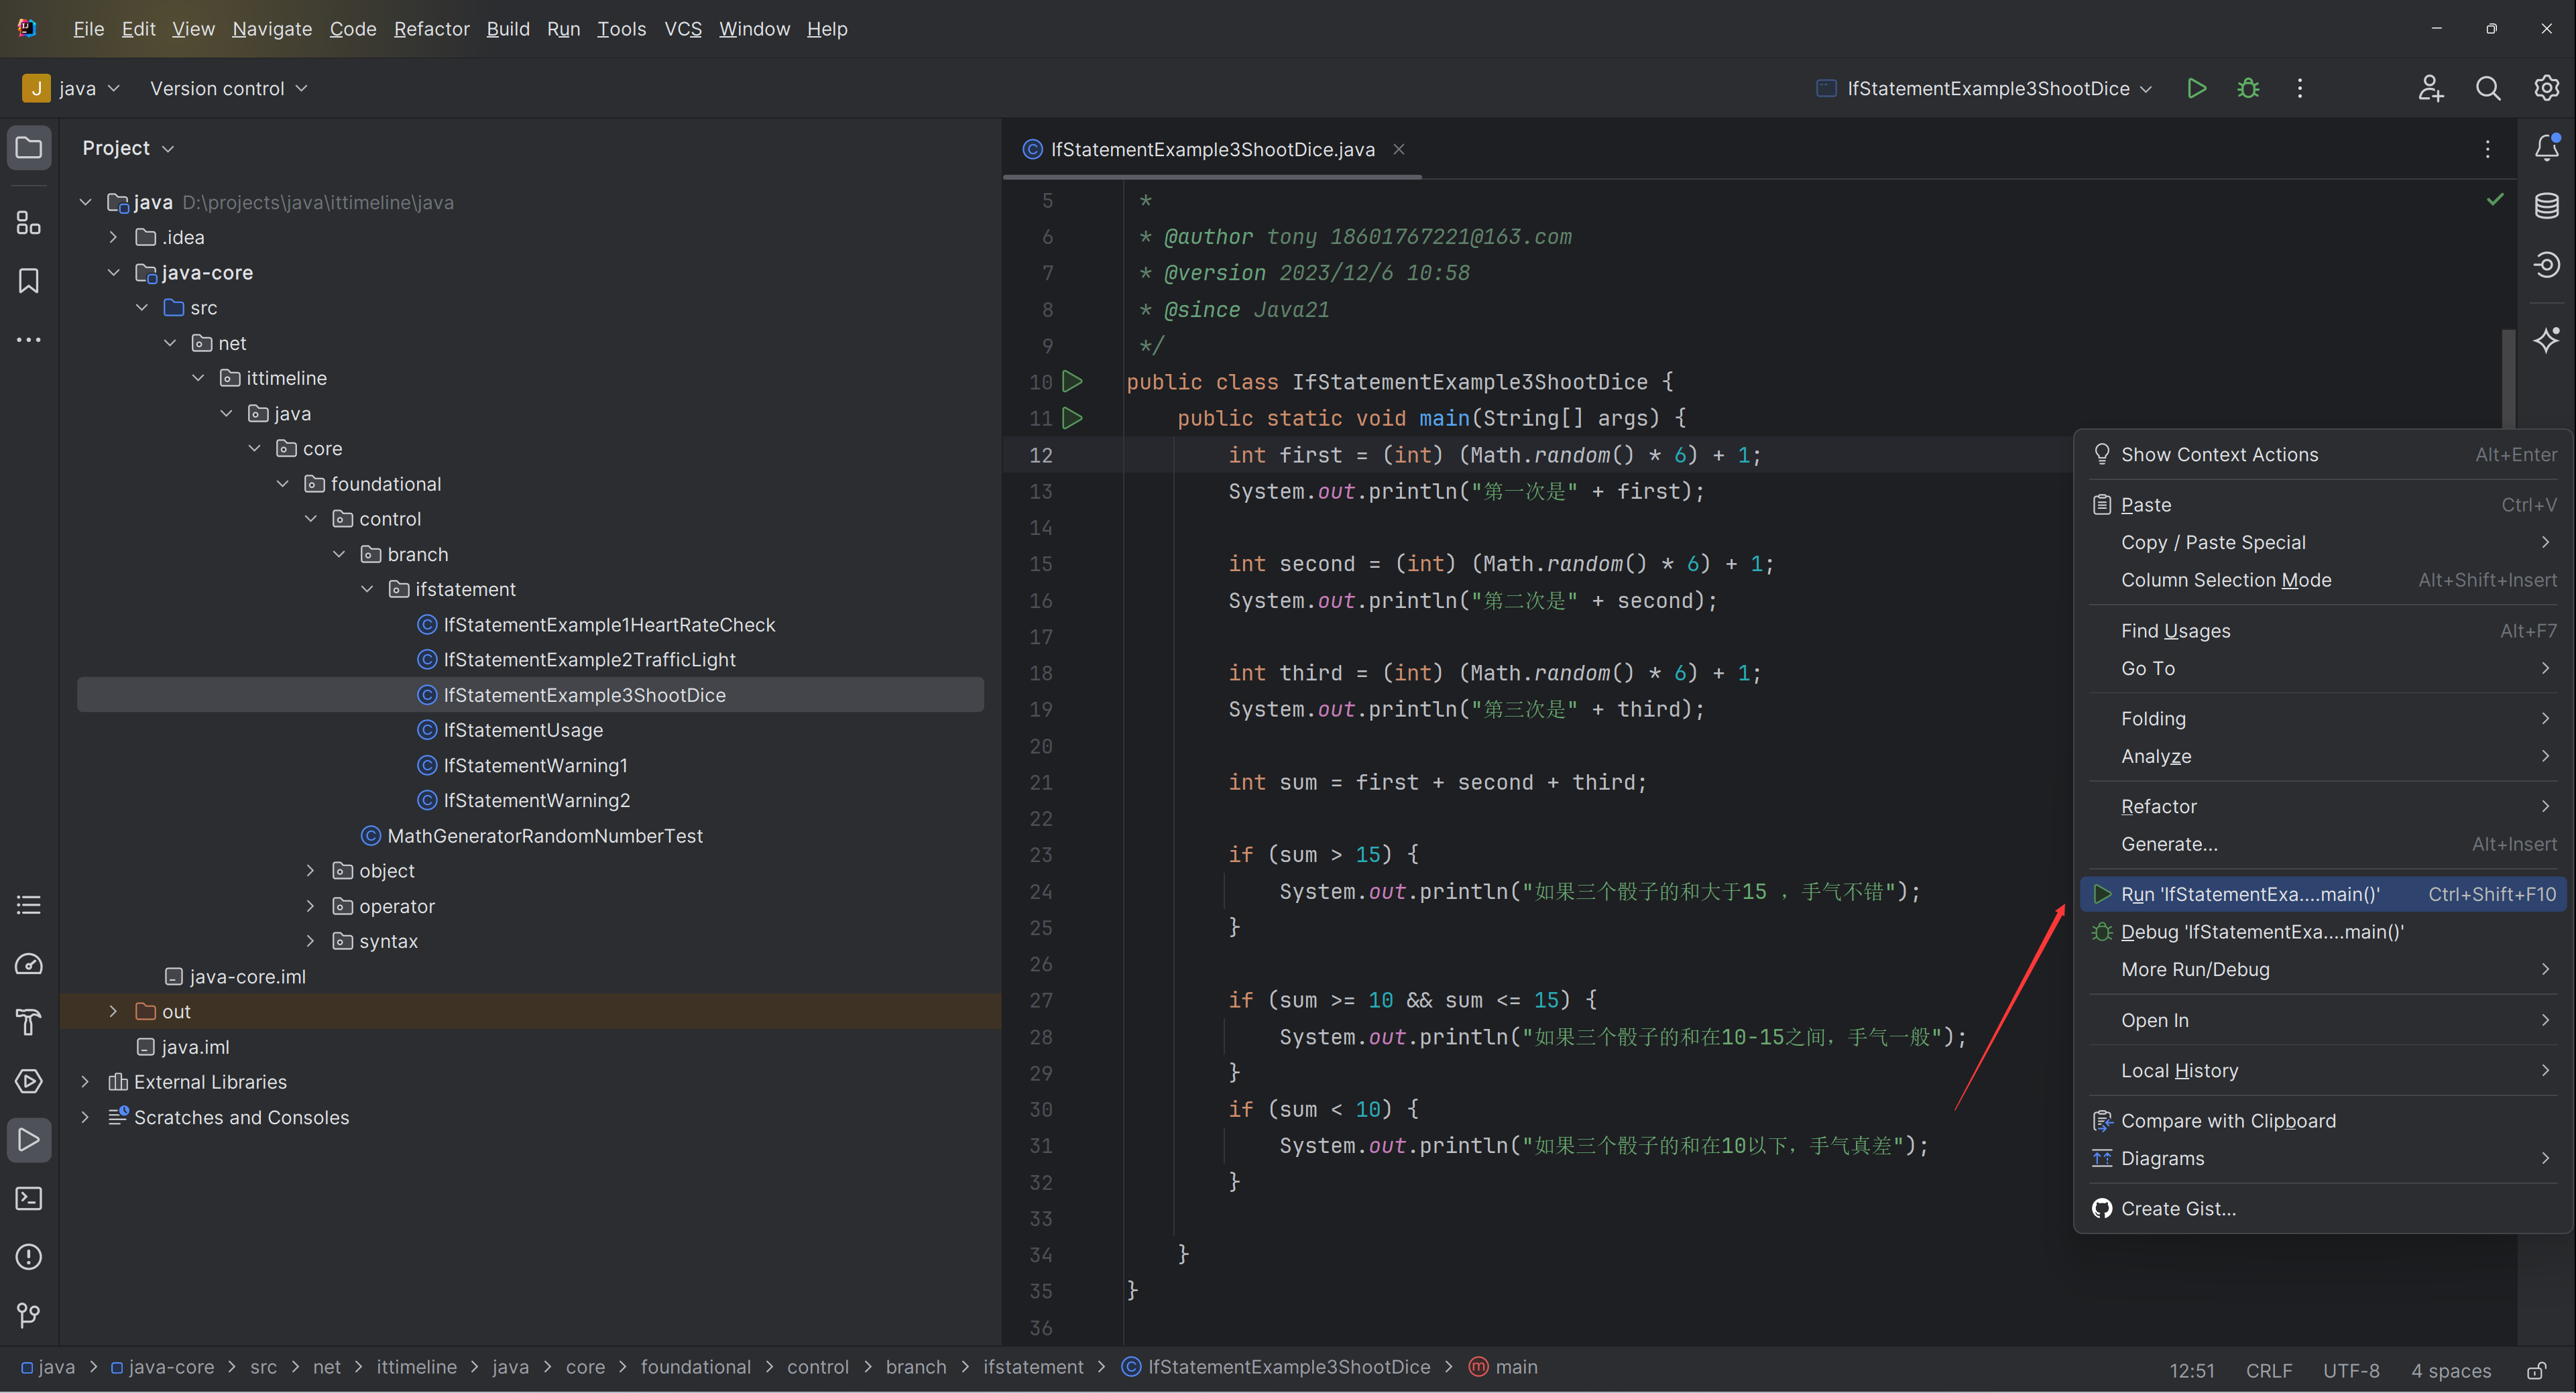
Task: Expand External Libraries node
Action: click(x=85, y=1082)
